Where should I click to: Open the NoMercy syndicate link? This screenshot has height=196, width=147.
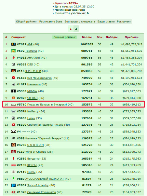click(x=33, y=111)
